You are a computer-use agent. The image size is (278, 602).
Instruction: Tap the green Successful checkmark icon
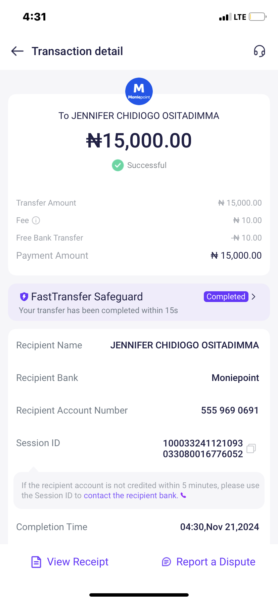[118, 165]
